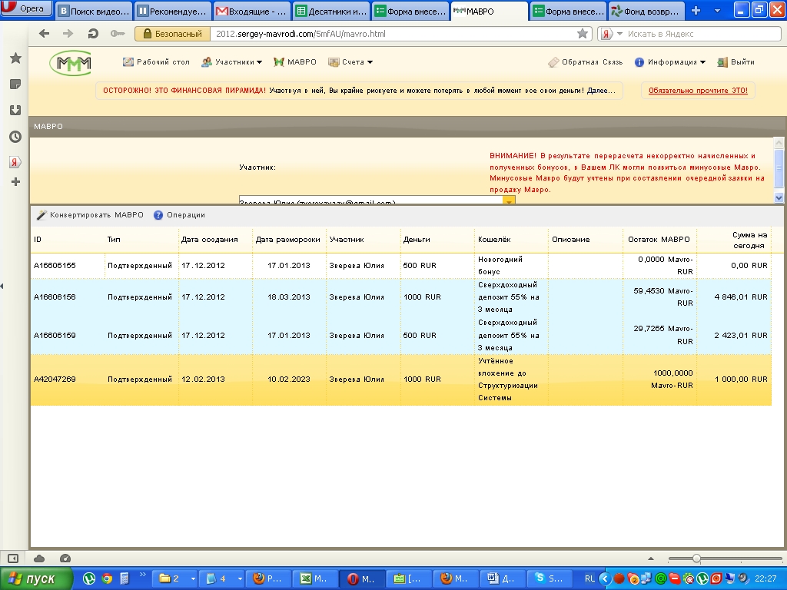Go back with the browser back arrow
Screen dimensions: 787x590
coord(44,34)
